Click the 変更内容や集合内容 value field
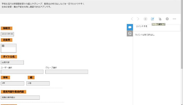 [20, 98]
